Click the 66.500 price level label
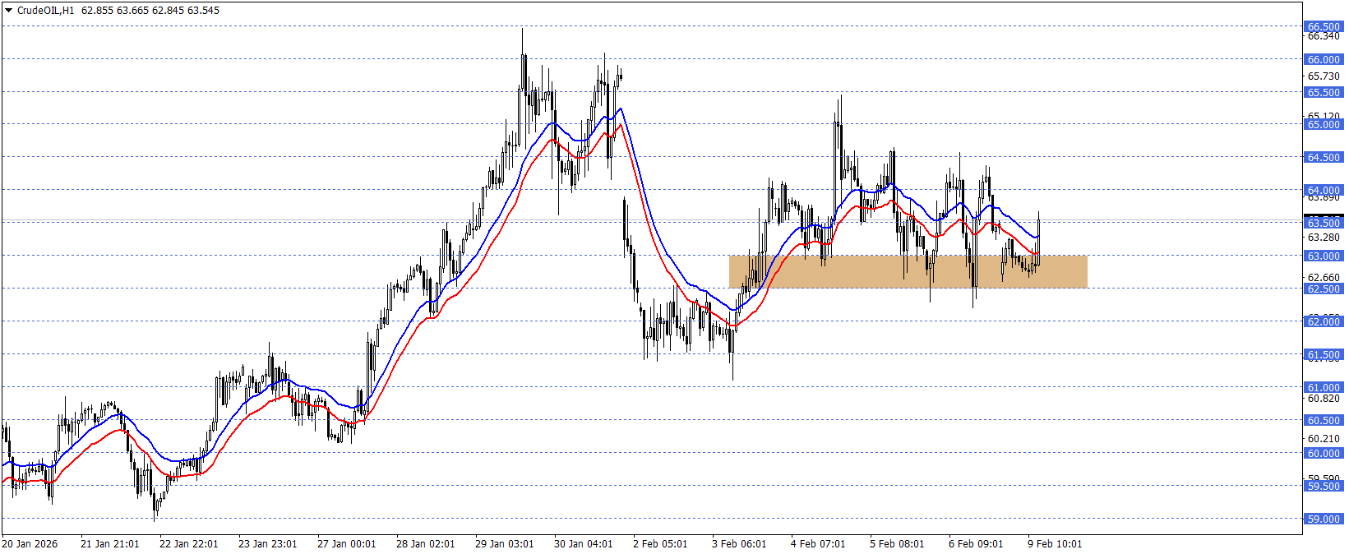Image resolution: width=1349 pixels, height=554 pixels. pos(1324,27)
